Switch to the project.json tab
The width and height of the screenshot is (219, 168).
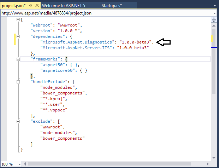(14, 6)
